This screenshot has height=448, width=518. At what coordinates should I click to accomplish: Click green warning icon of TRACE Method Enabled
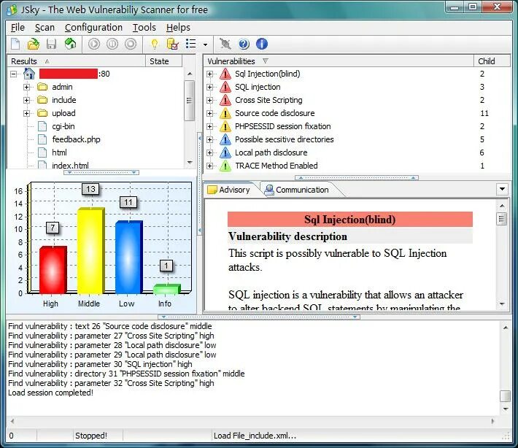tap(225, 166)
